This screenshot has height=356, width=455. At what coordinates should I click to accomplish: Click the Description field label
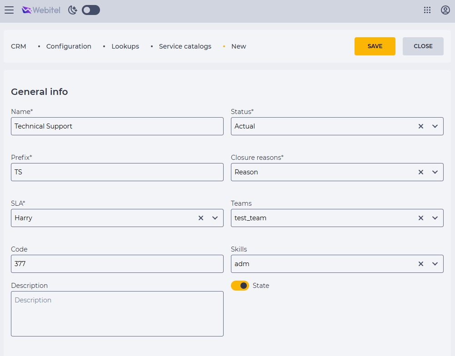pos(29,286)
